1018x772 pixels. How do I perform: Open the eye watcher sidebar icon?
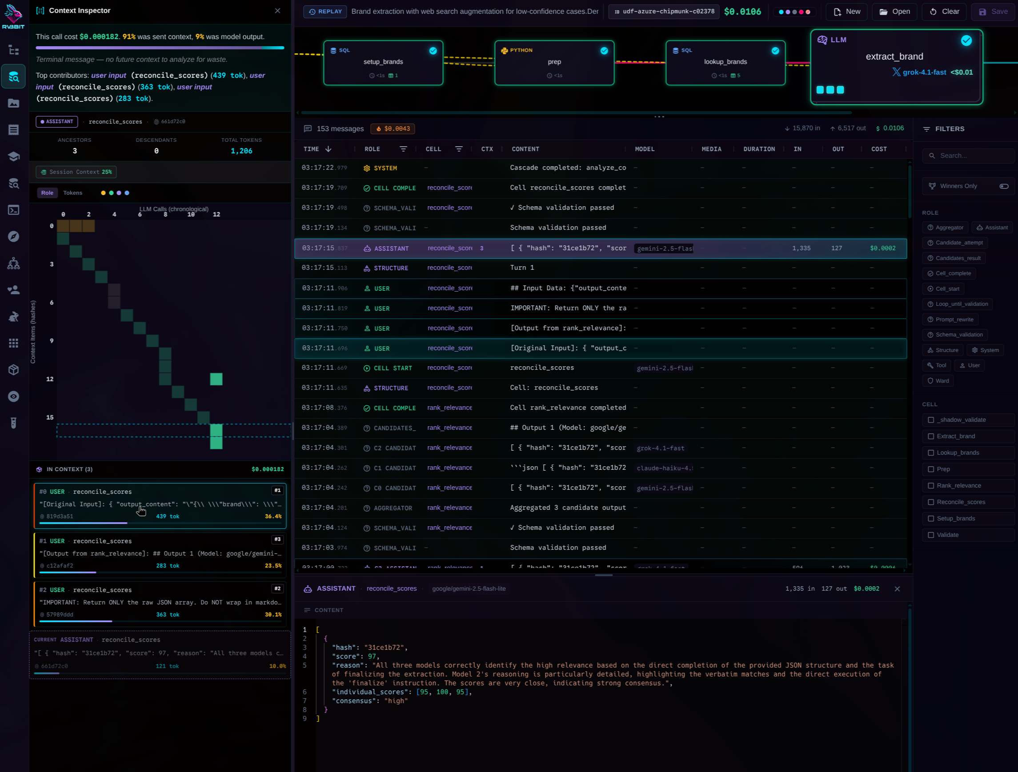pos(13,396)
